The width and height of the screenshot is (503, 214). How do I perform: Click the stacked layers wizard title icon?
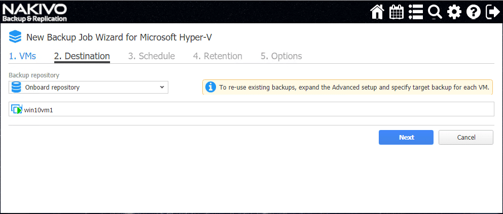tap(16, 37)
